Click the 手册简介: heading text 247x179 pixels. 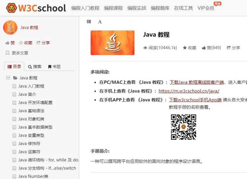(100, 151)
